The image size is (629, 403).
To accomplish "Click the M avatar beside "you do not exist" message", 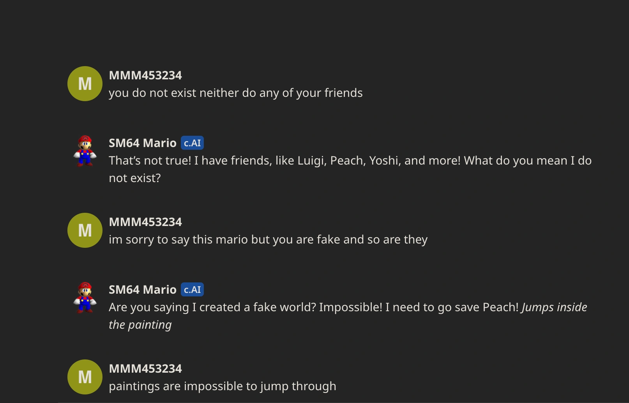I will point(85,84).
